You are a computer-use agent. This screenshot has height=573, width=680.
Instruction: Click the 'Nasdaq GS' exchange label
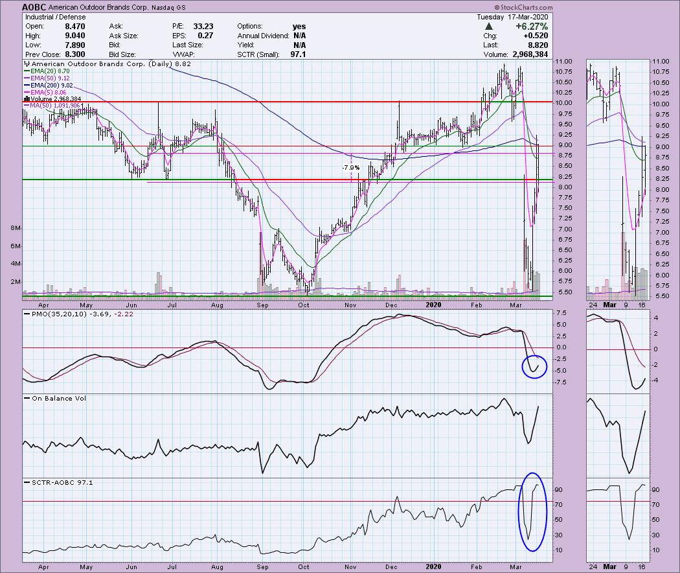click(169, 7)
